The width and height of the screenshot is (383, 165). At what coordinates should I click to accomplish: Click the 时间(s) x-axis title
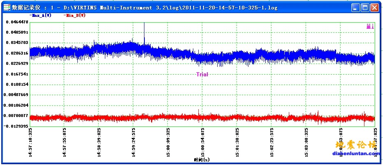tap(202, 159)
